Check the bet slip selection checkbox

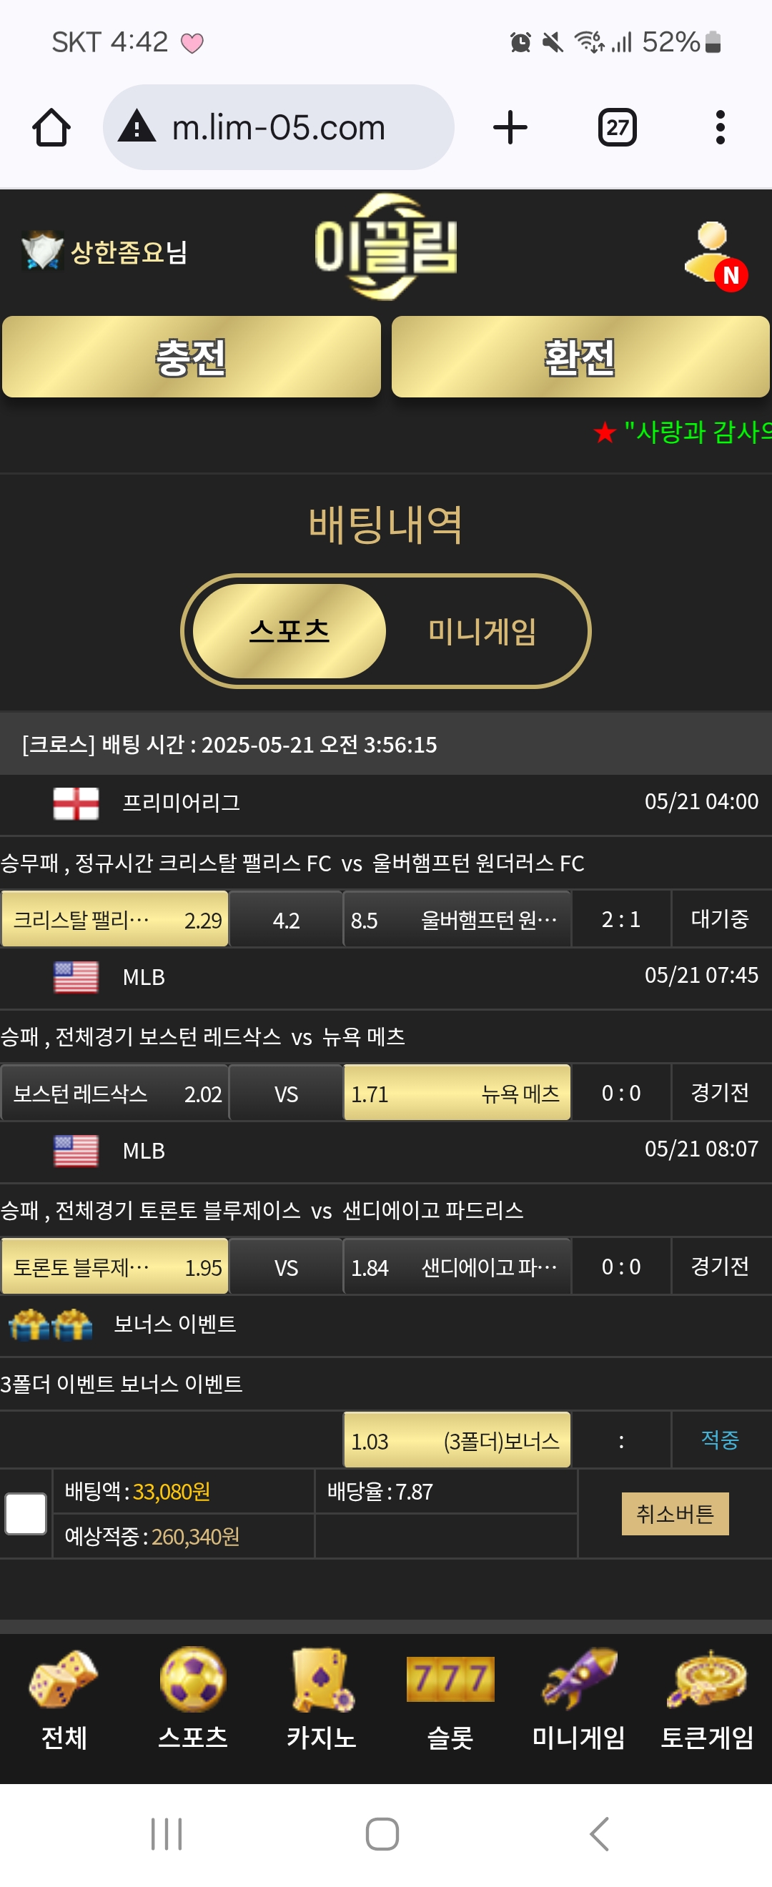(x=26, y=1513)
